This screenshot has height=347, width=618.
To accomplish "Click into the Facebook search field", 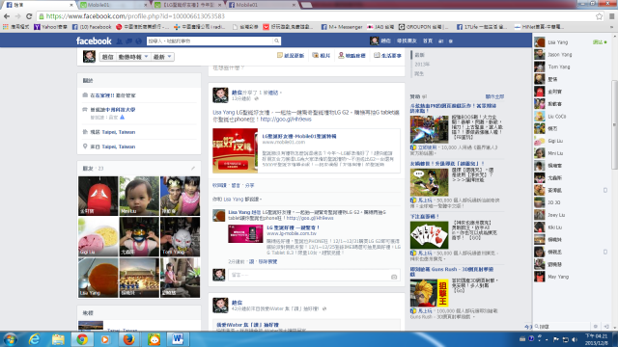I will (211, 40).
